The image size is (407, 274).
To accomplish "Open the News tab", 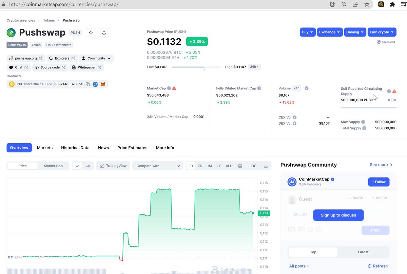I will [x=103, y=148].
